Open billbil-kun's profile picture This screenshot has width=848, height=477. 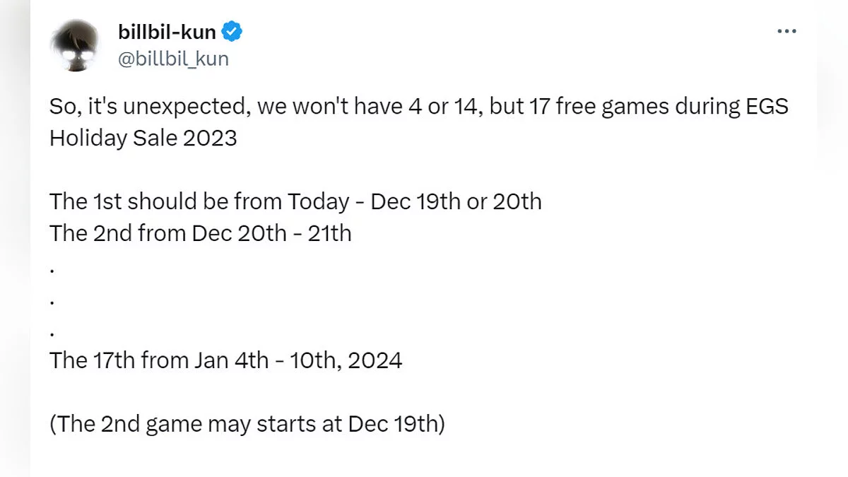[x=73, y=45]
